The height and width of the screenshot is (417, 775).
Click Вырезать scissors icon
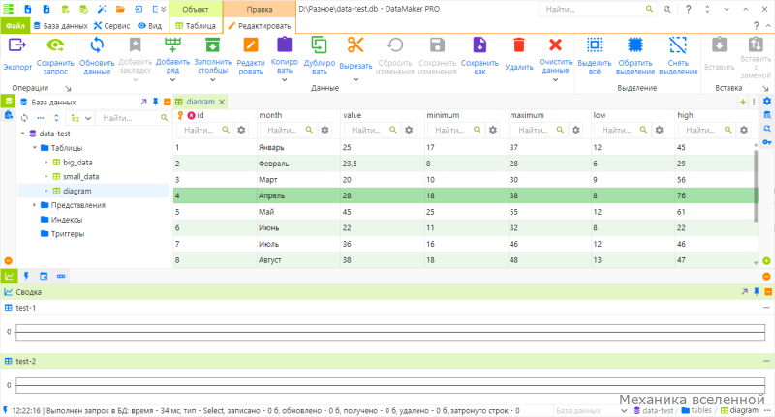point(356,45)
